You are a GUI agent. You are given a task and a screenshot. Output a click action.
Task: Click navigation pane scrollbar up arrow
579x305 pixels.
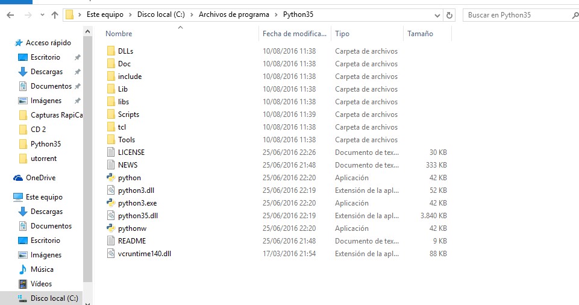(87, 31)
